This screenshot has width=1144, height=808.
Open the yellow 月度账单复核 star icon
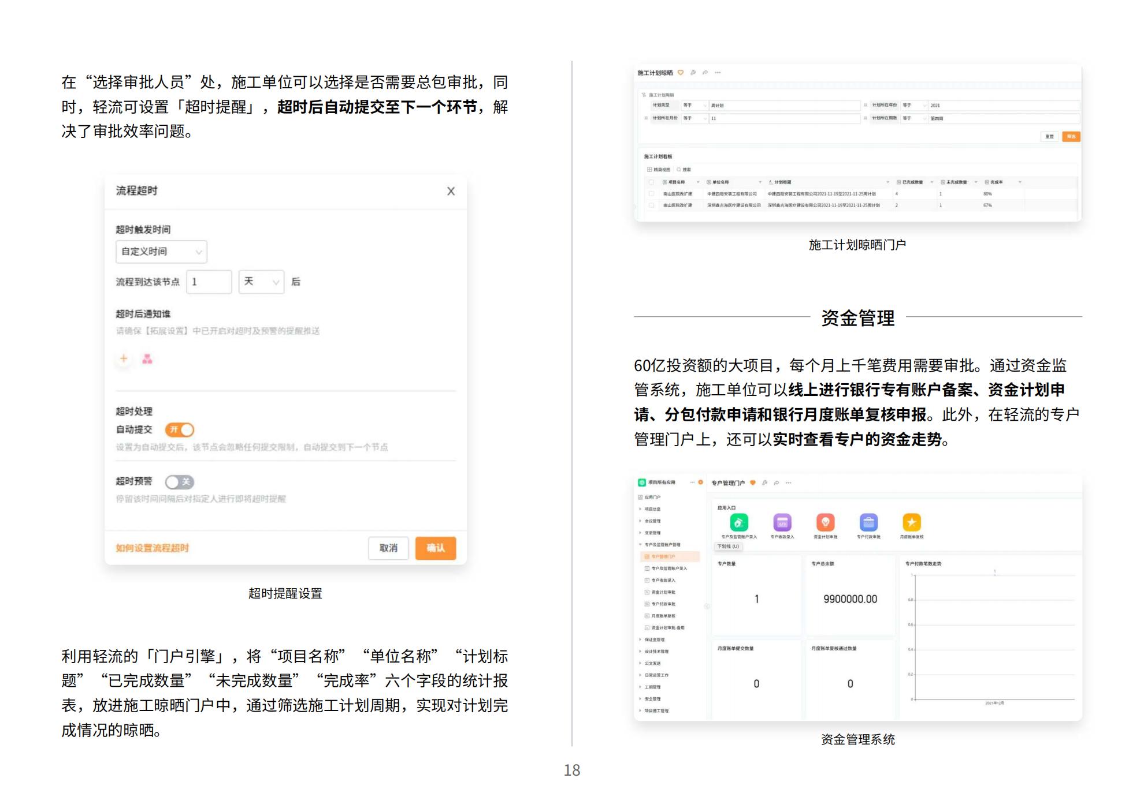point(912,522)
